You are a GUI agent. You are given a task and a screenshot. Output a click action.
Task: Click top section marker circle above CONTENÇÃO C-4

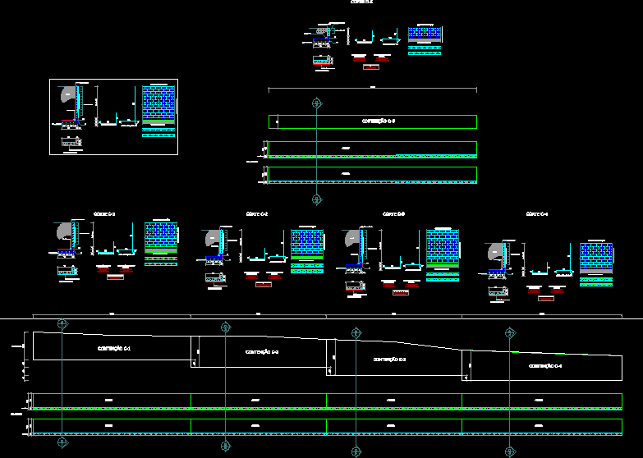[510, 332]
